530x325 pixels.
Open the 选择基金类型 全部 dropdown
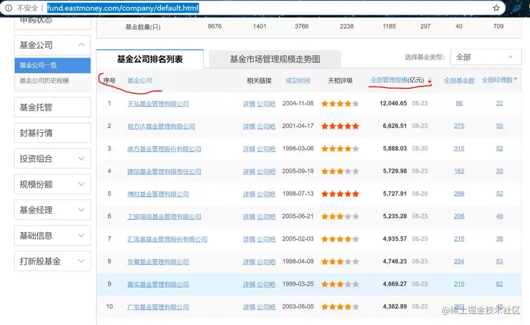486,57
